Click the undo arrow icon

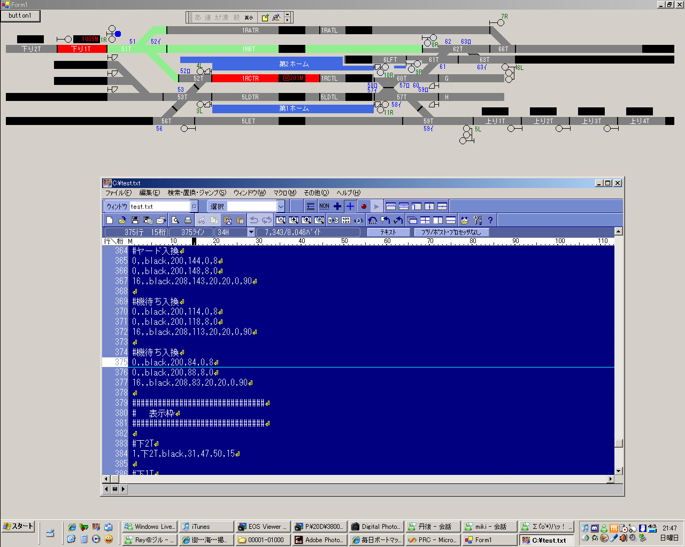point(254,220)
